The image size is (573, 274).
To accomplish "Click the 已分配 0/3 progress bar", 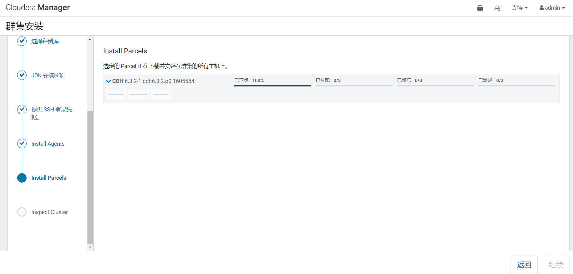I will [x=354, y=85].
